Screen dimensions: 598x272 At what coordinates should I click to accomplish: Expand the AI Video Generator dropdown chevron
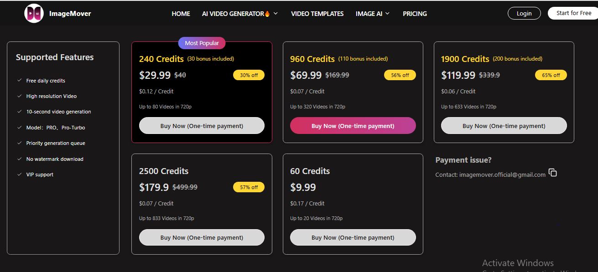(276, 14)
